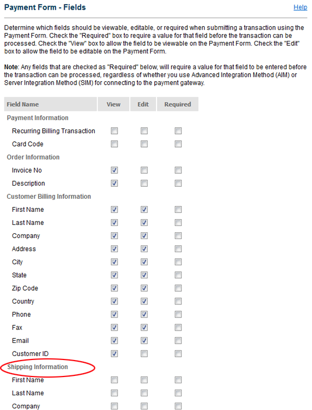Check Edit for Description
This screenshot has width=312, height=410.
pos(144,183)
